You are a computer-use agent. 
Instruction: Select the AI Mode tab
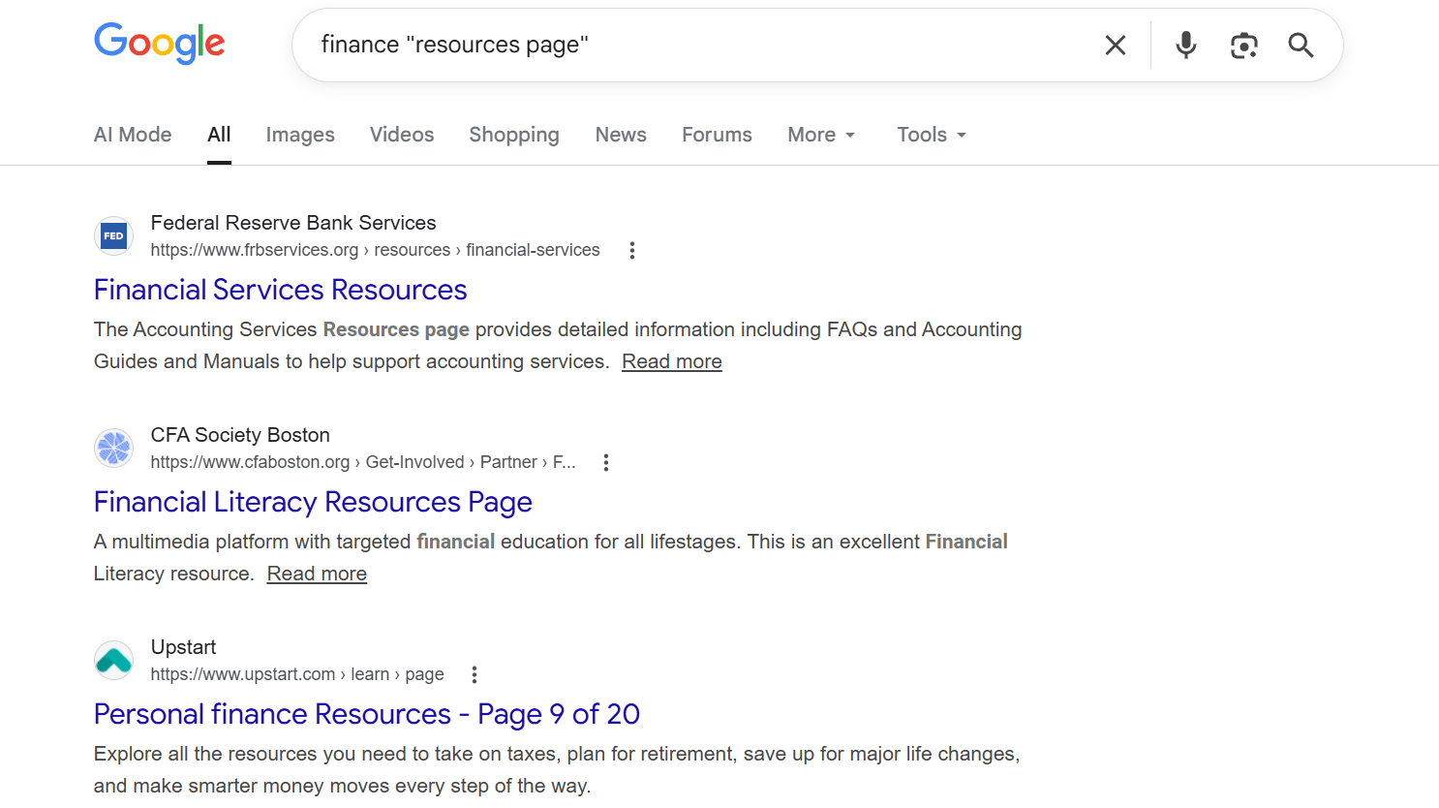pyautogui.click(x=133, y=135)
